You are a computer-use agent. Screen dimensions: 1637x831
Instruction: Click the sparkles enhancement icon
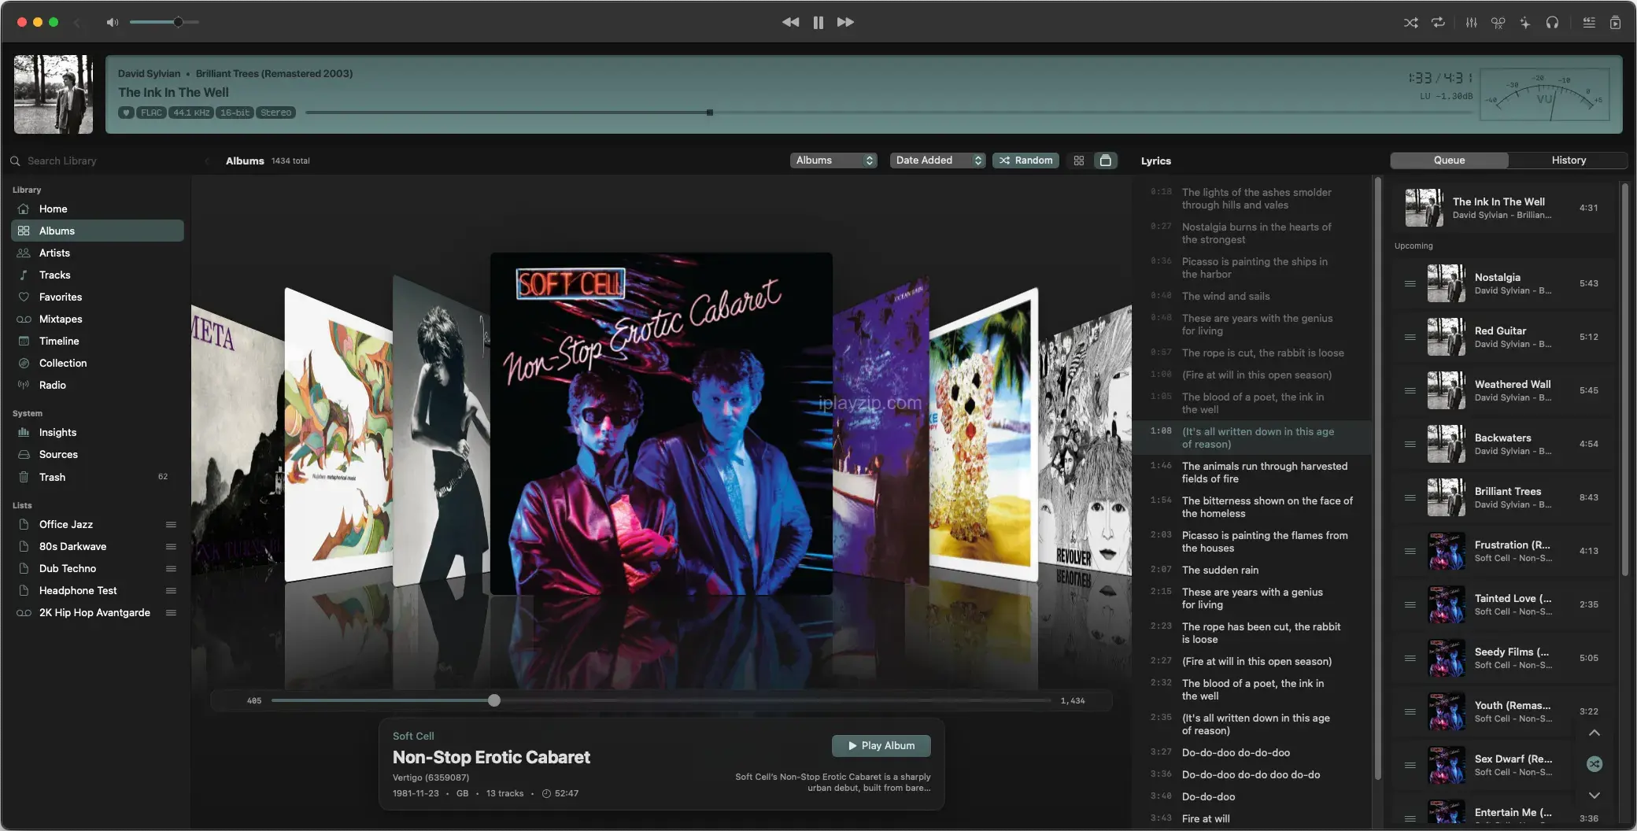pos(1525,23)
